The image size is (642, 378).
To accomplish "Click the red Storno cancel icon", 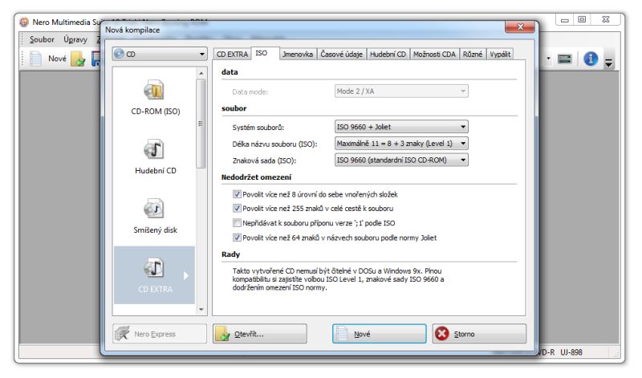I will pyautogui.click(x=442, y=334).
